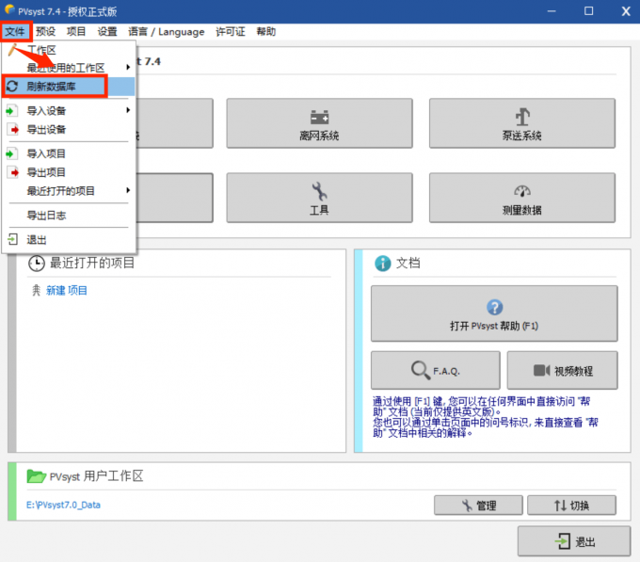The height and width of the screenshot is (562, 640).
Task: Open the stand-alone system (离网系统) button
Action: (x=318, y=123)
